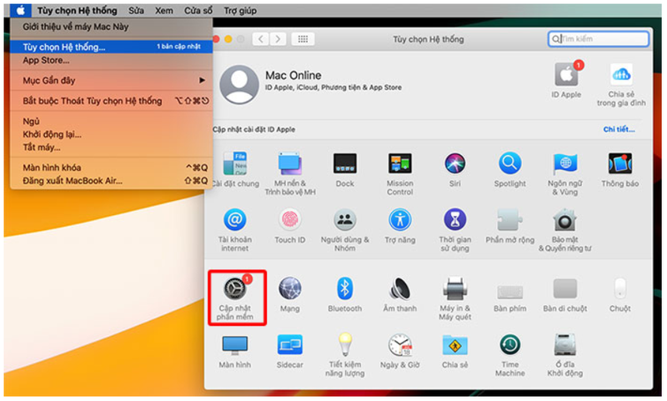
Task: Click the Apple menu logo
Action: [x=20, y=10]
